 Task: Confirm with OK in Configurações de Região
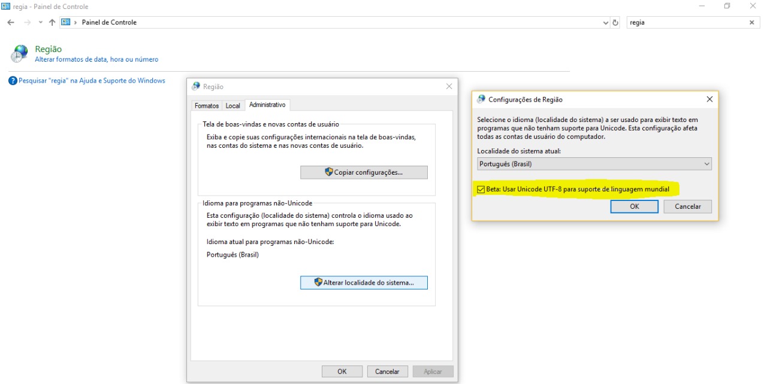pyautogui.click(x=634, y=206)
